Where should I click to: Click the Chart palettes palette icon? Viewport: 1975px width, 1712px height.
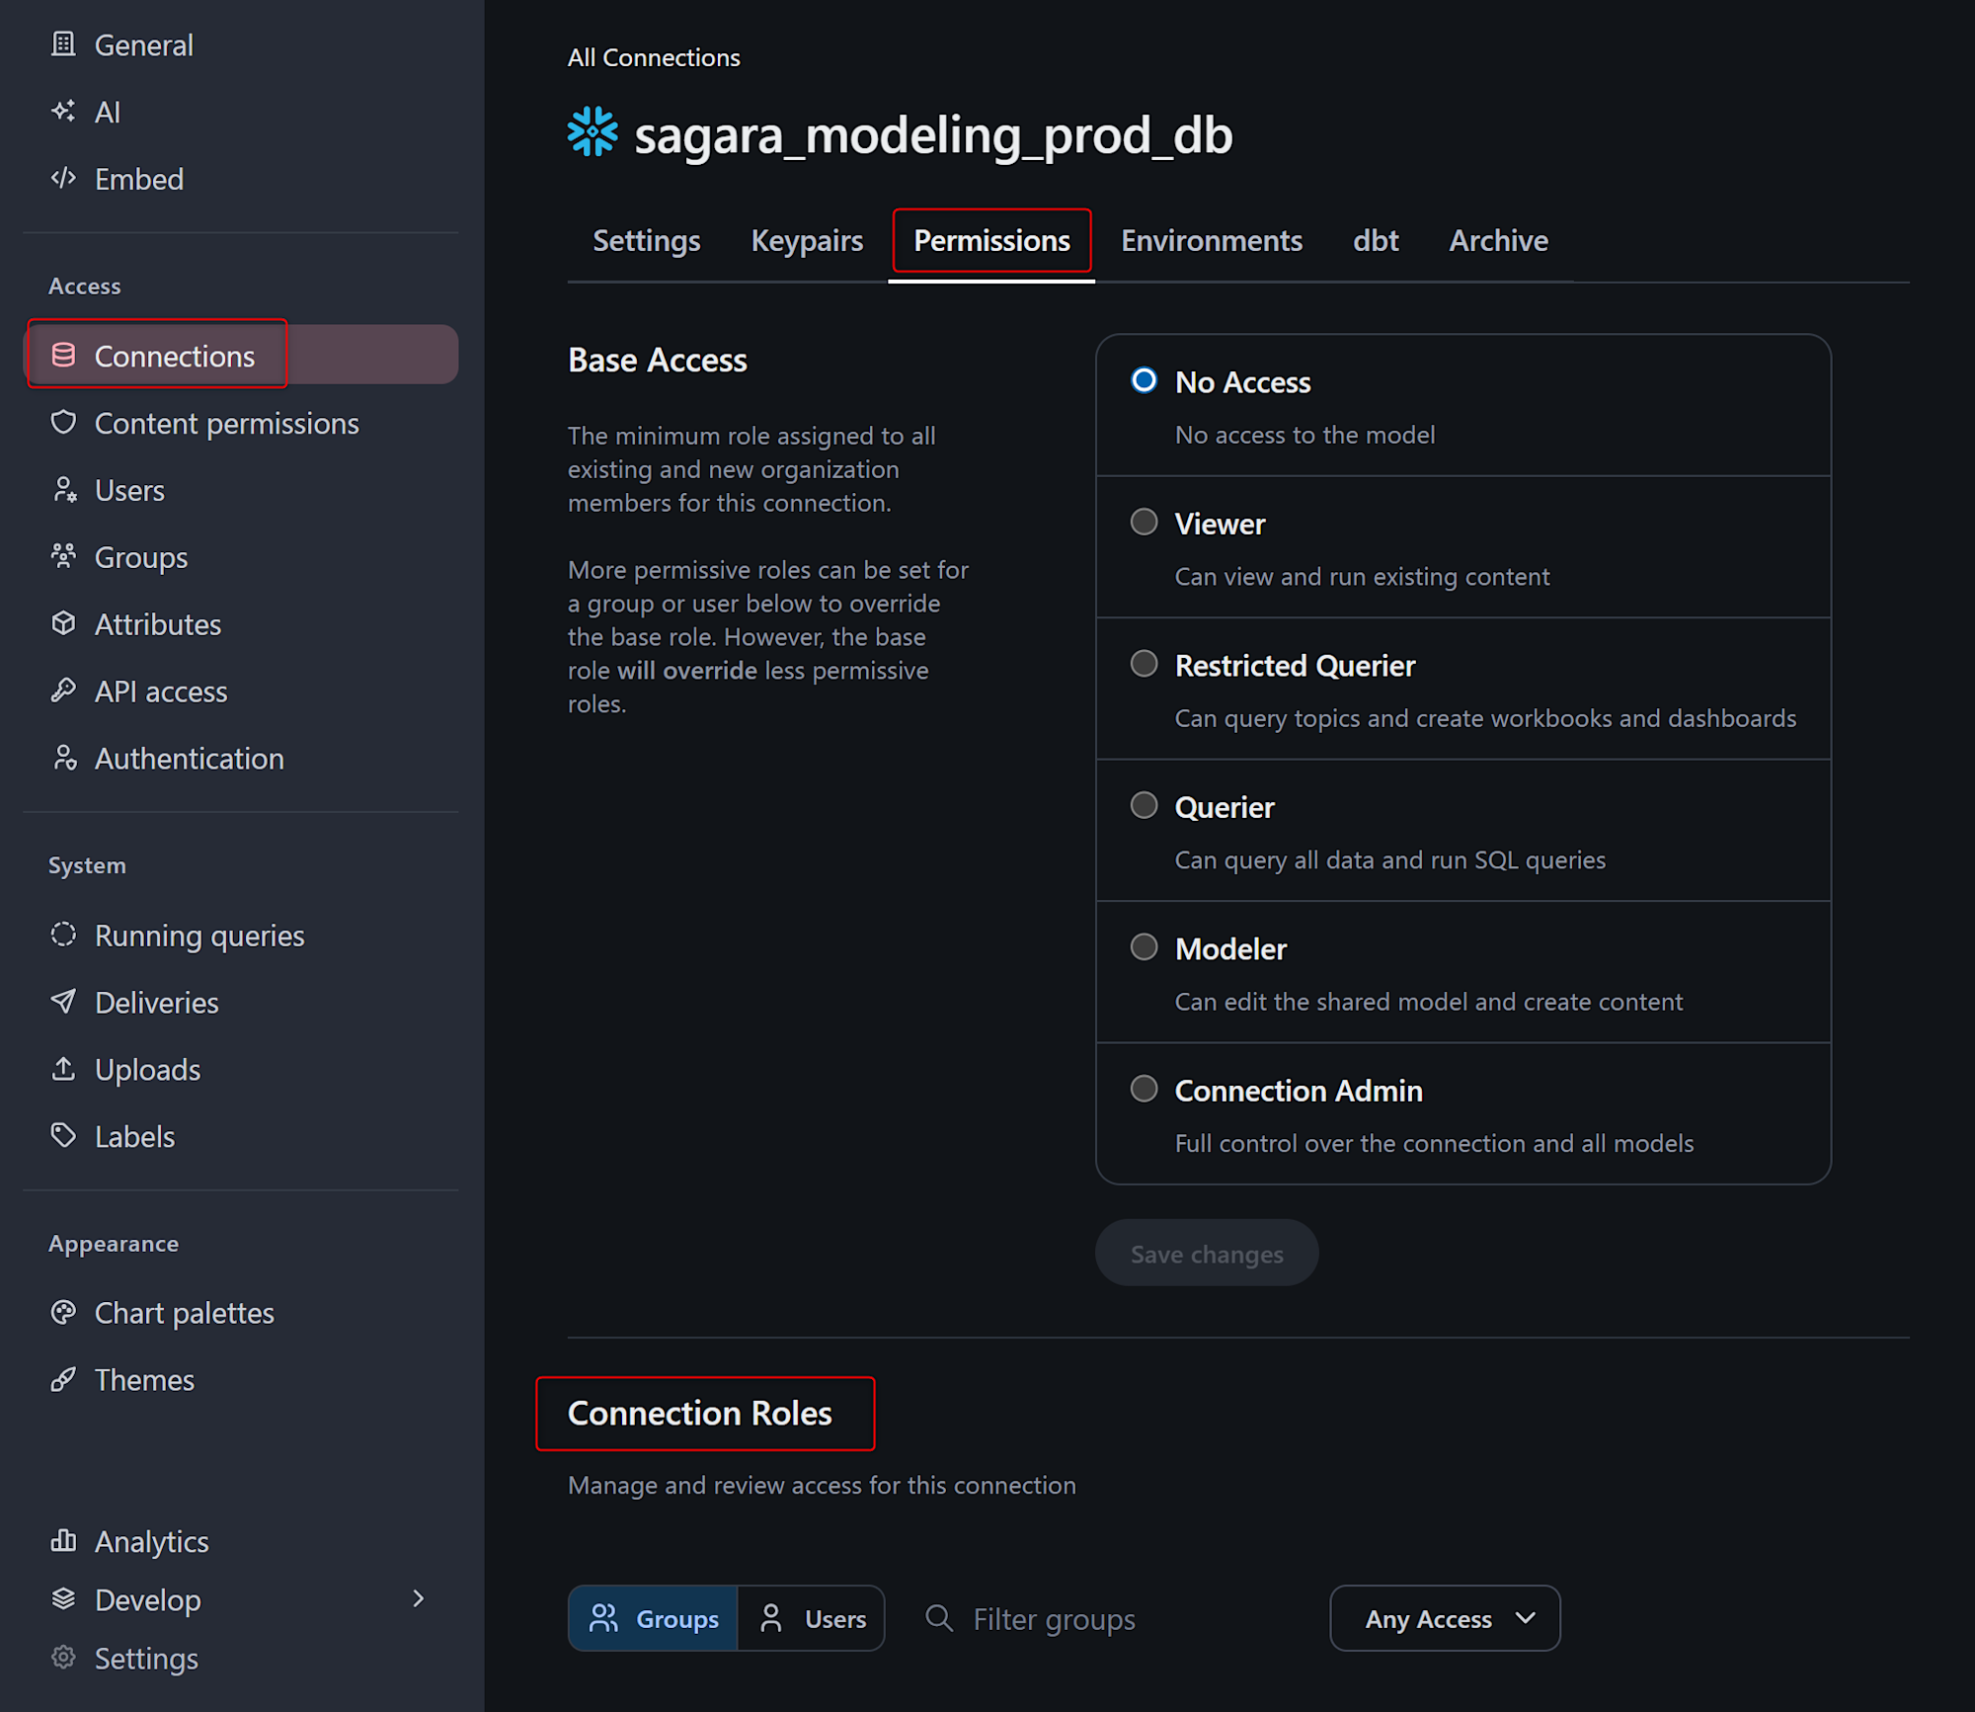click(x=63, y=1312)
